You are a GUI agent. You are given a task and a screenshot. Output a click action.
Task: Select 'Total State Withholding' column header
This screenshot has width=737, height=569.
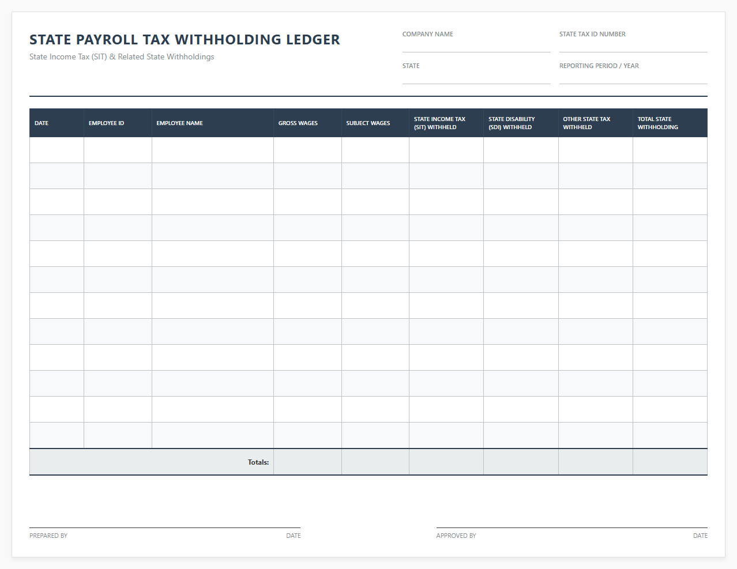670,123
